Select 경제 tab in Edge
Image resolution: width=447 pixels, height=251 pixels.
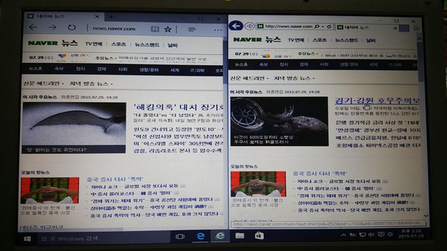tap(102, 69)
